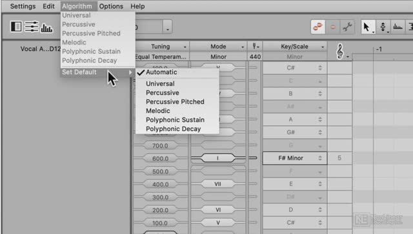Select the degree I mode marker
The image size is (413, 234).
[218, 158]
